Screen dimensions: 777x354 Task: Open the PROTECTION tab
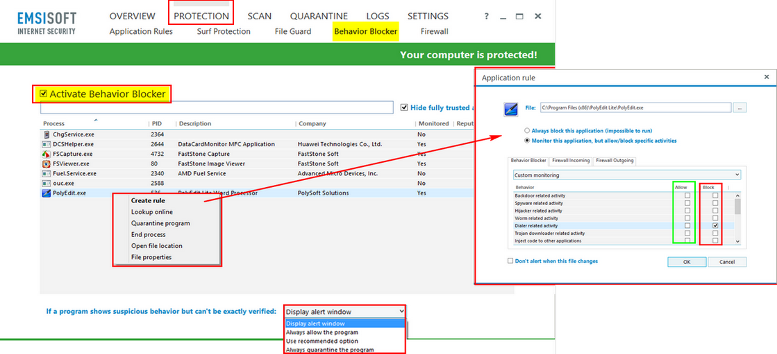[x=201, y=17]
